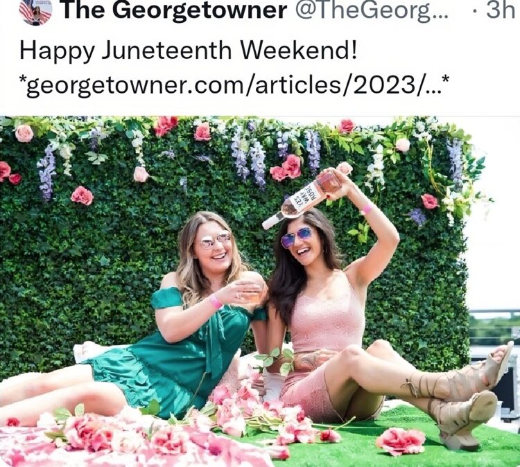The height and width of the screenshot is (467, 520).
Task: Open The Georgetowner profile avatar
Action: [x=35, y=12]
